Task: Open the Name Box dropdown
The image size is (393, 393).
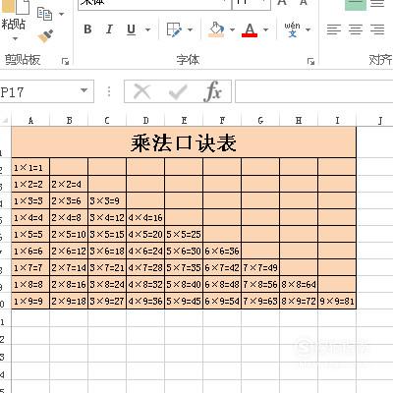Action: pos(84,90)
